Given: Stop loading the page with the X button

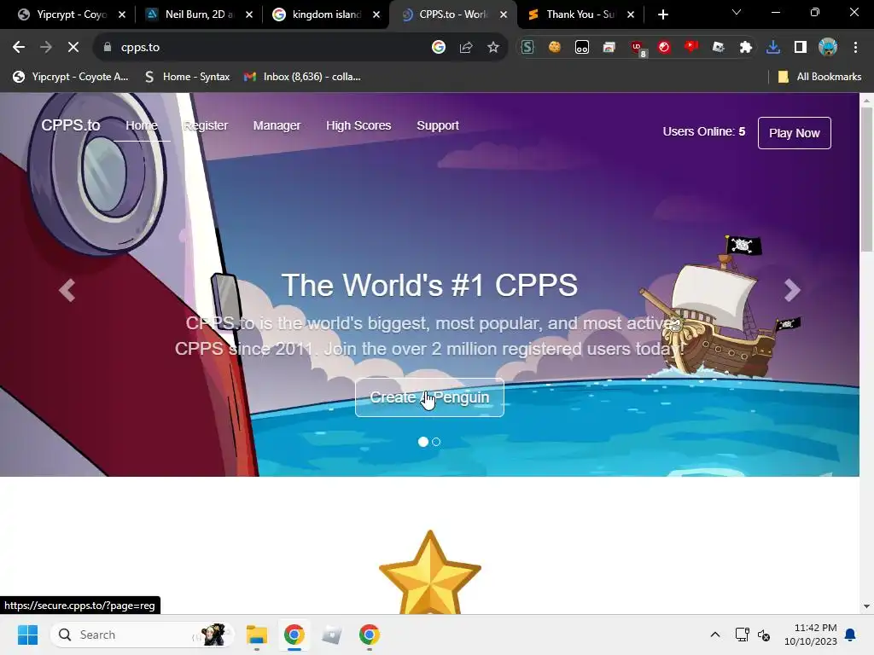Looking at the screenshot, I should 73,48.
